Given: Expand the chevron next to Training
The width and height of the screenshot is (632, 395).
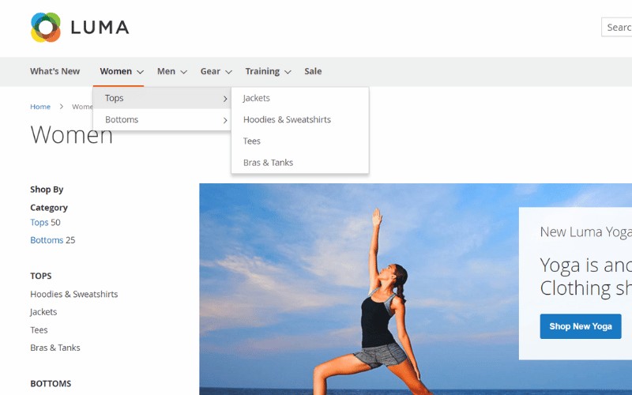Looking at the screenshot, I should click(x=288, y=72).
